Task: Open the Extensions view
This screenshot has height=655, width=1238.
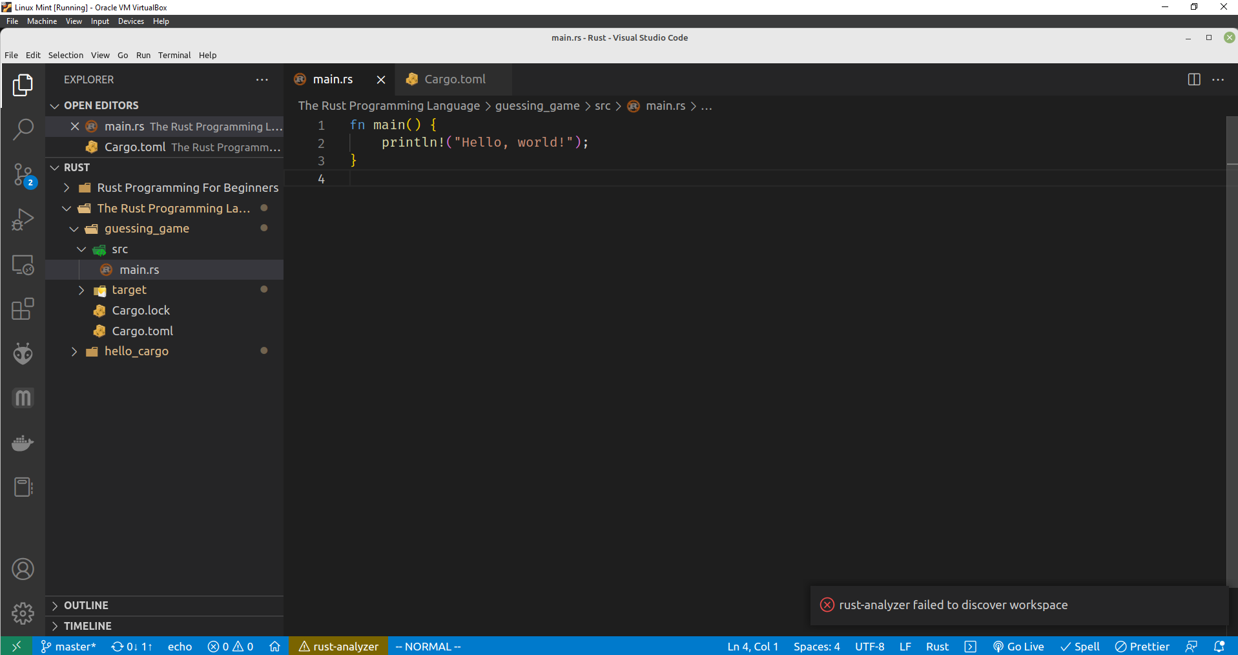Action: 23,309
